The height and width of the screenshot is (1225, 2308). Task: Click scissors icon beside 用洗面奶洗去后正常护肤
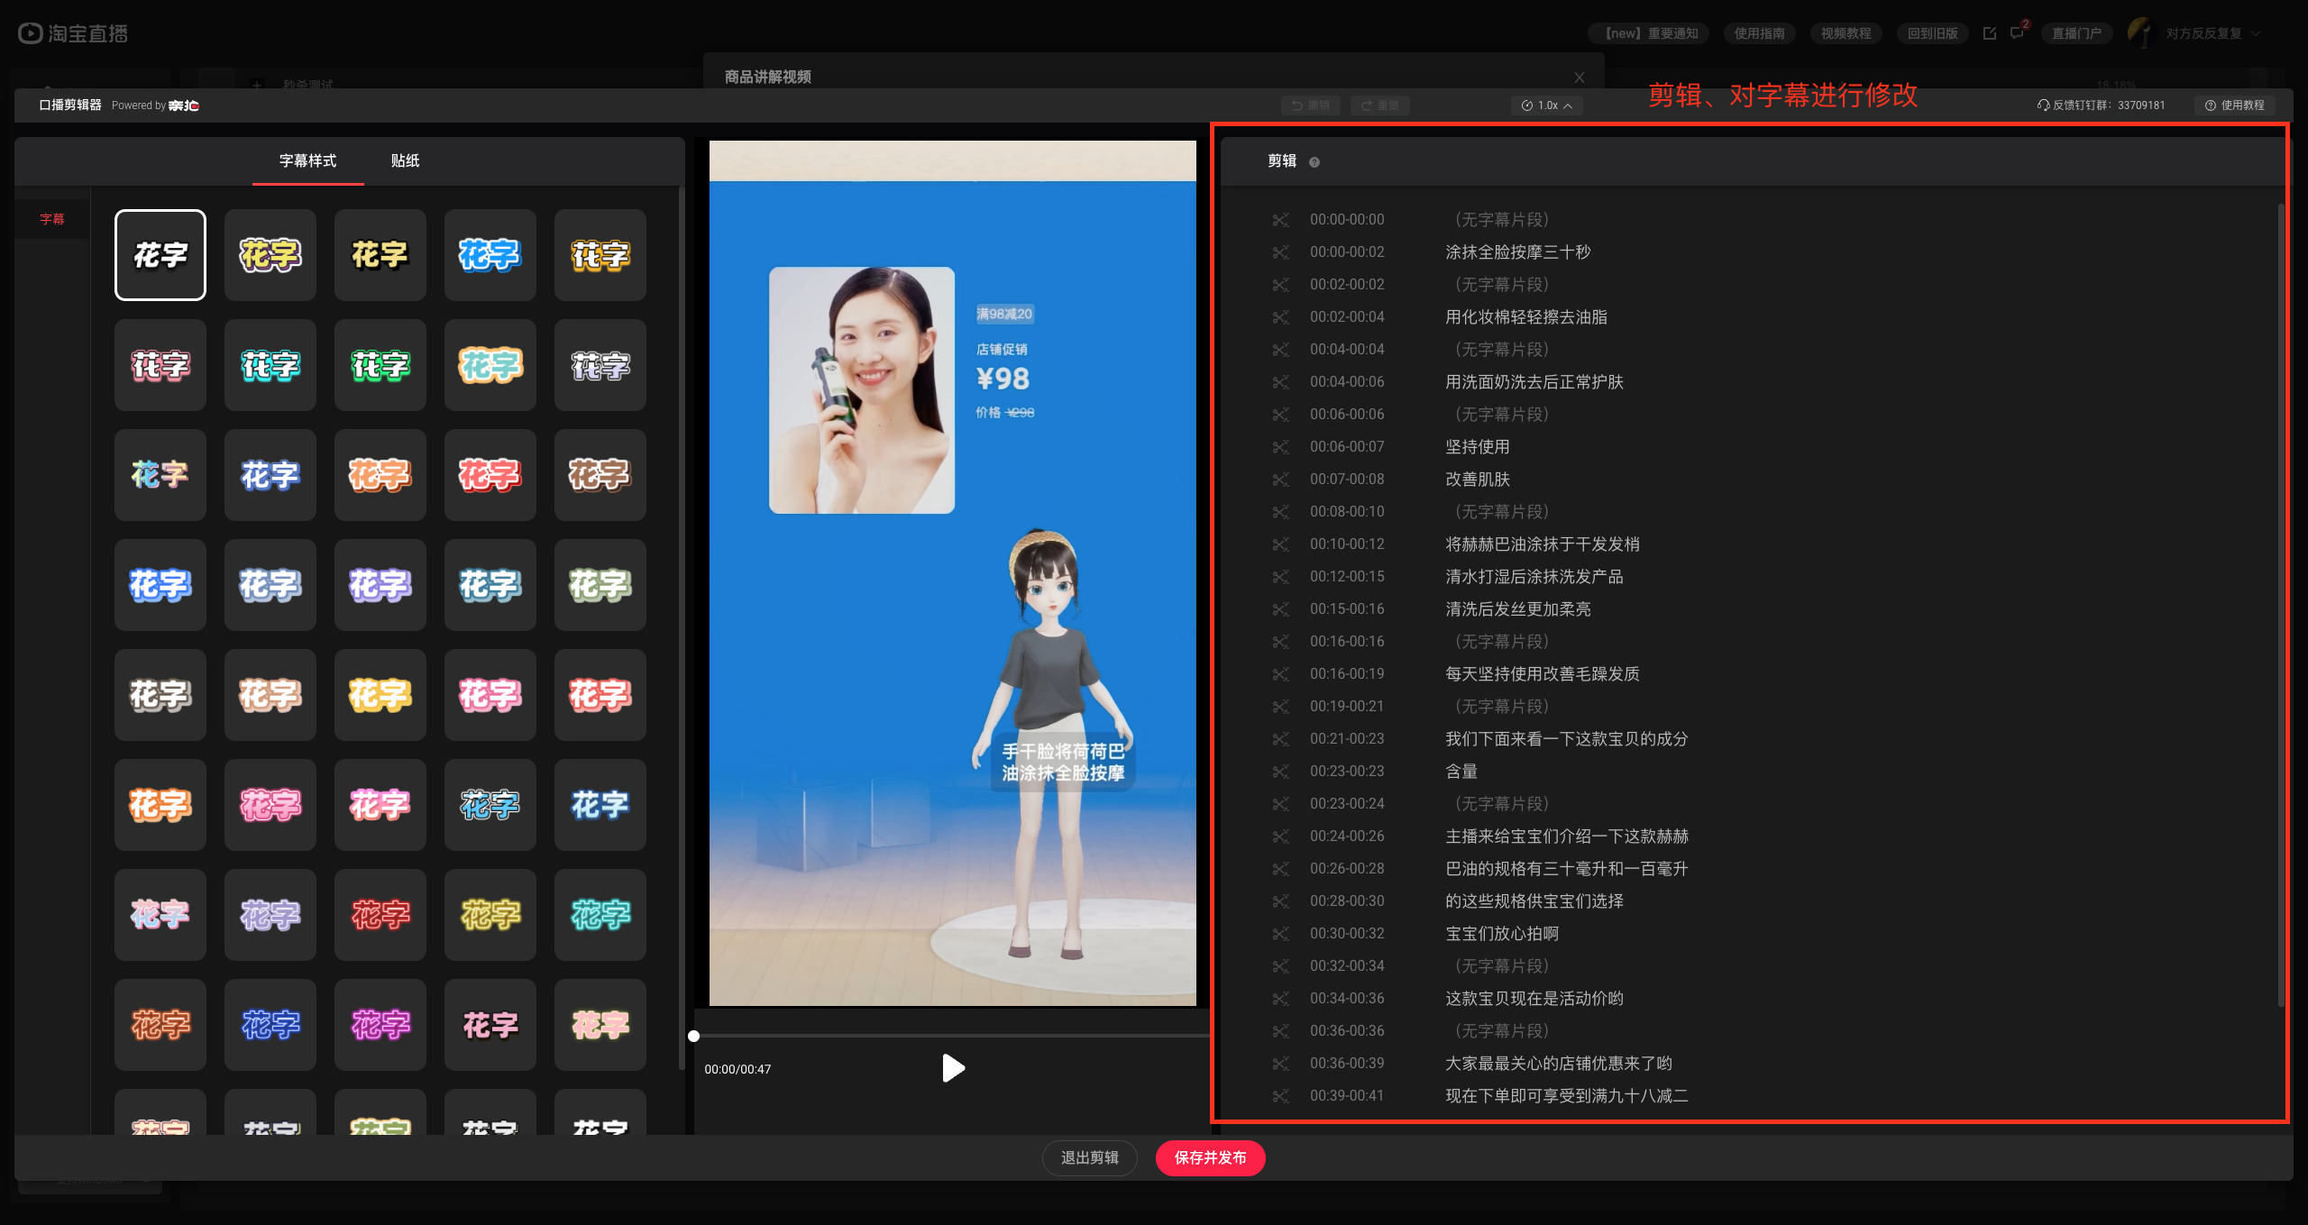point(1280,382)
